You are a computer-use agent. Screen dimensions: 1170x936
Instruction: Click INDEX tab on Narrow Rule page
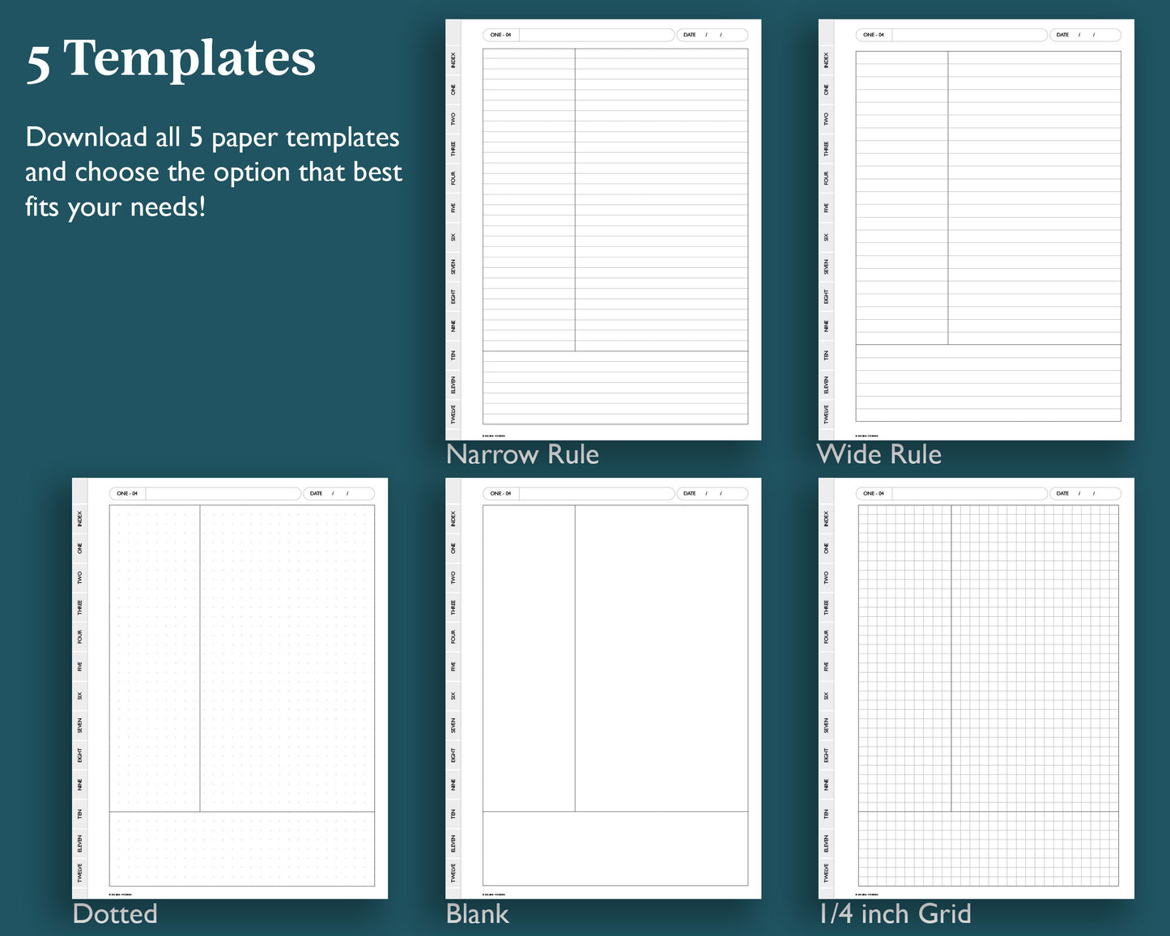coord(453,60)
